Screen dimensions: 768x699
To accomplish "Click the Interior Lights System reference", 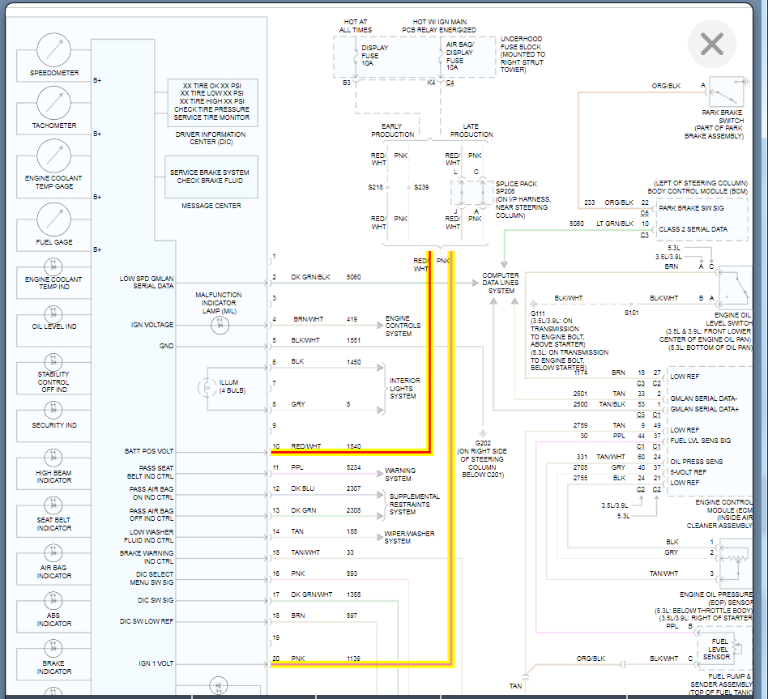I will click(404, 388).
